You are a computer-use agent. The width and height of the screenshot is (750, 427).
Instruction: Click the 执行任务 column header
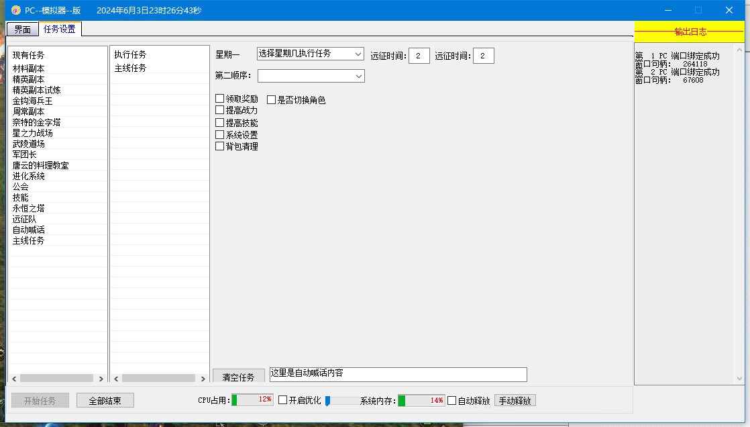click(159, 54)
